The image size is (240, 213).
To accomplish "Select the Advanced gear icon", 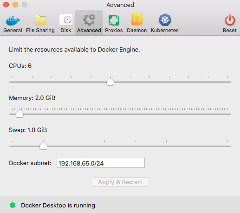I will click(x=89, y=20).
